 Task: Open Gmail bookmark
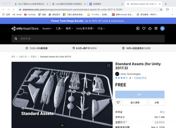coord(17,15)
